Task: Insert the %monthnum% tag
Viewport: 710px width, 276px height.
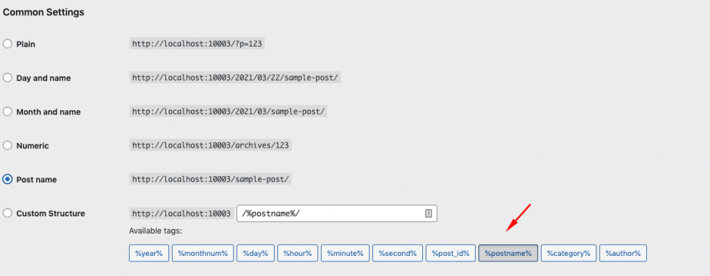Action: [x=202, y=253]
